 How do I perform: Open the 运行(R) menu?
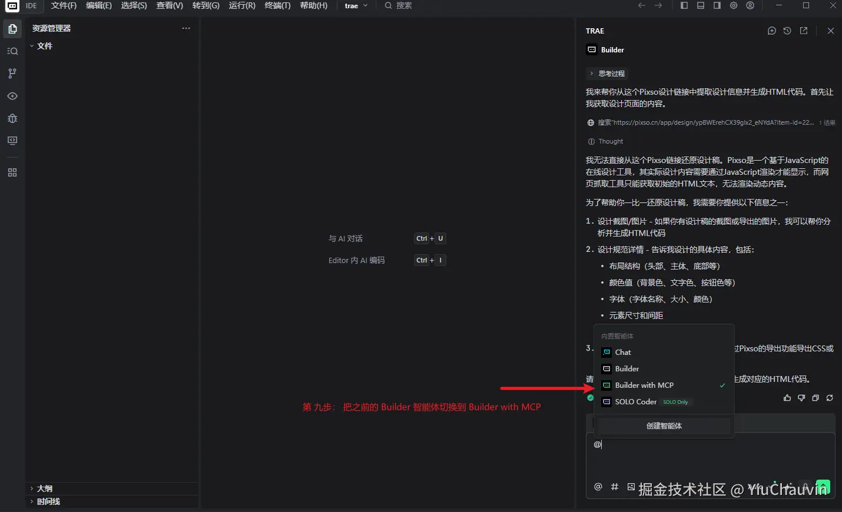pos(242,5)
